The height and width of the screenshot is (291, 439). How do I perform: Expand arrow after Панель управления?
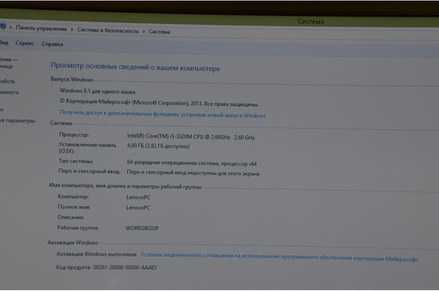(x=72, y=29)
